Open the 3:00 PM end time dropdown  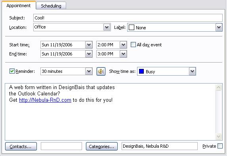tap(123, 54)
